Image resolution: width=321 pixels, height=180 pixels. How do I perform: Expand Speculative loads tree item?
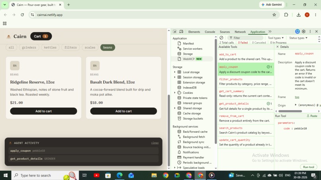pyautogui.click(x=174, y=168)
